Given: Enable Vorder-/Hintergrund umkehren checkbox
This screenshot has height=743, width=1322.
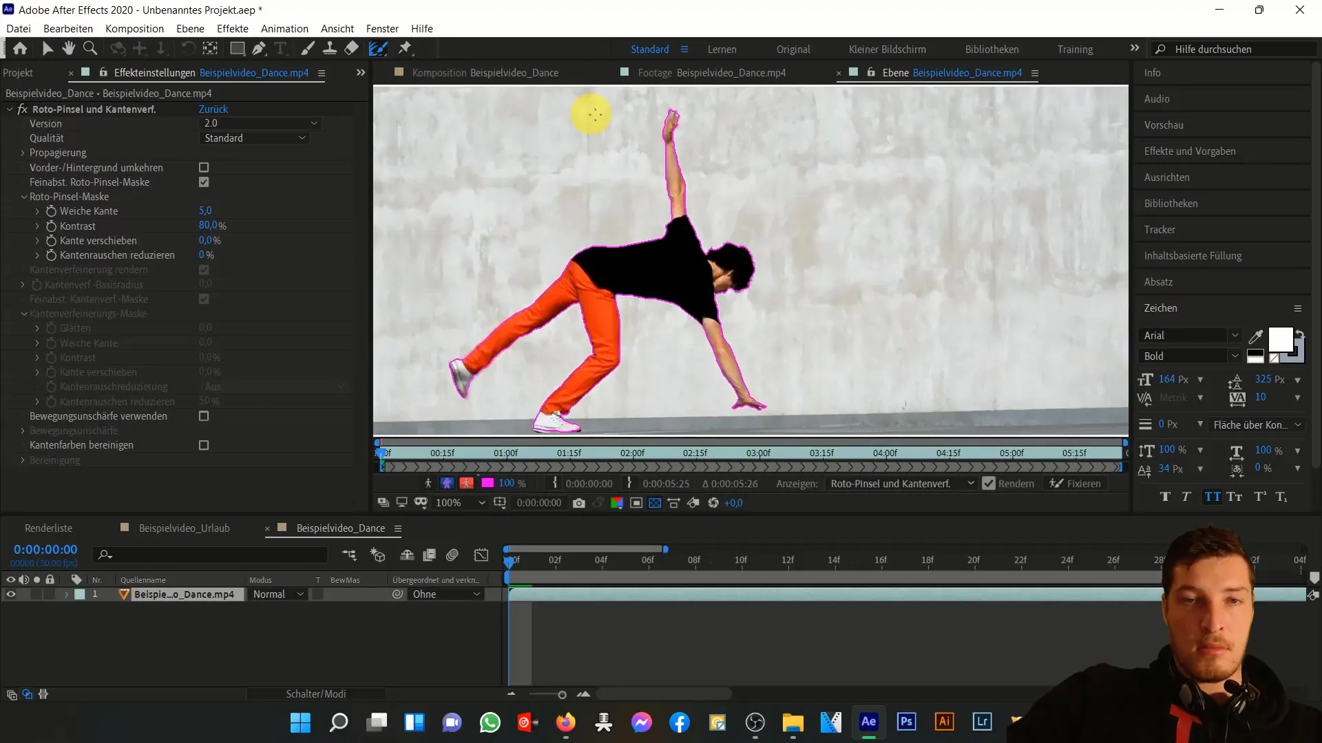Looking at the screenshot, I should (204, 167).
